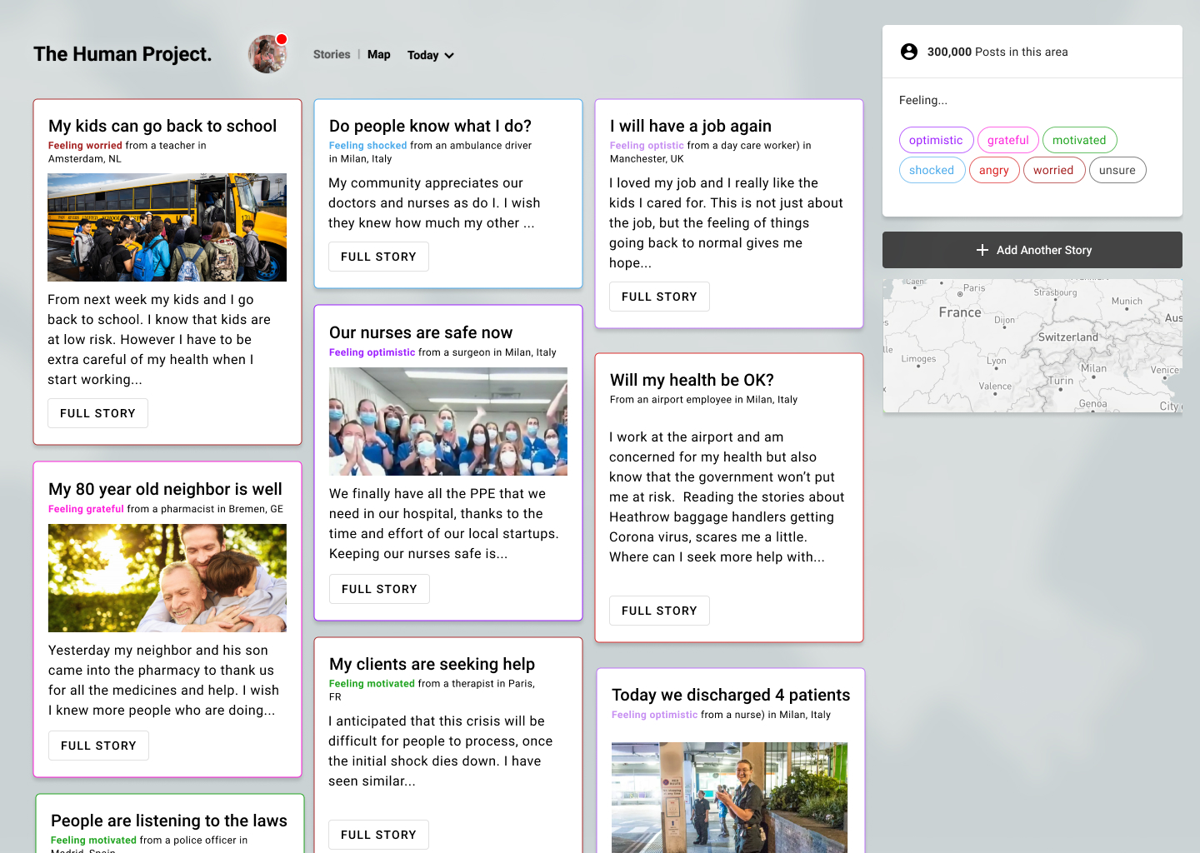Click 'Feeling shocked' label on ambulance driver story
The height and width of the screenshot is (853, 1200).
pyautogui.click(x=368, y=145)
